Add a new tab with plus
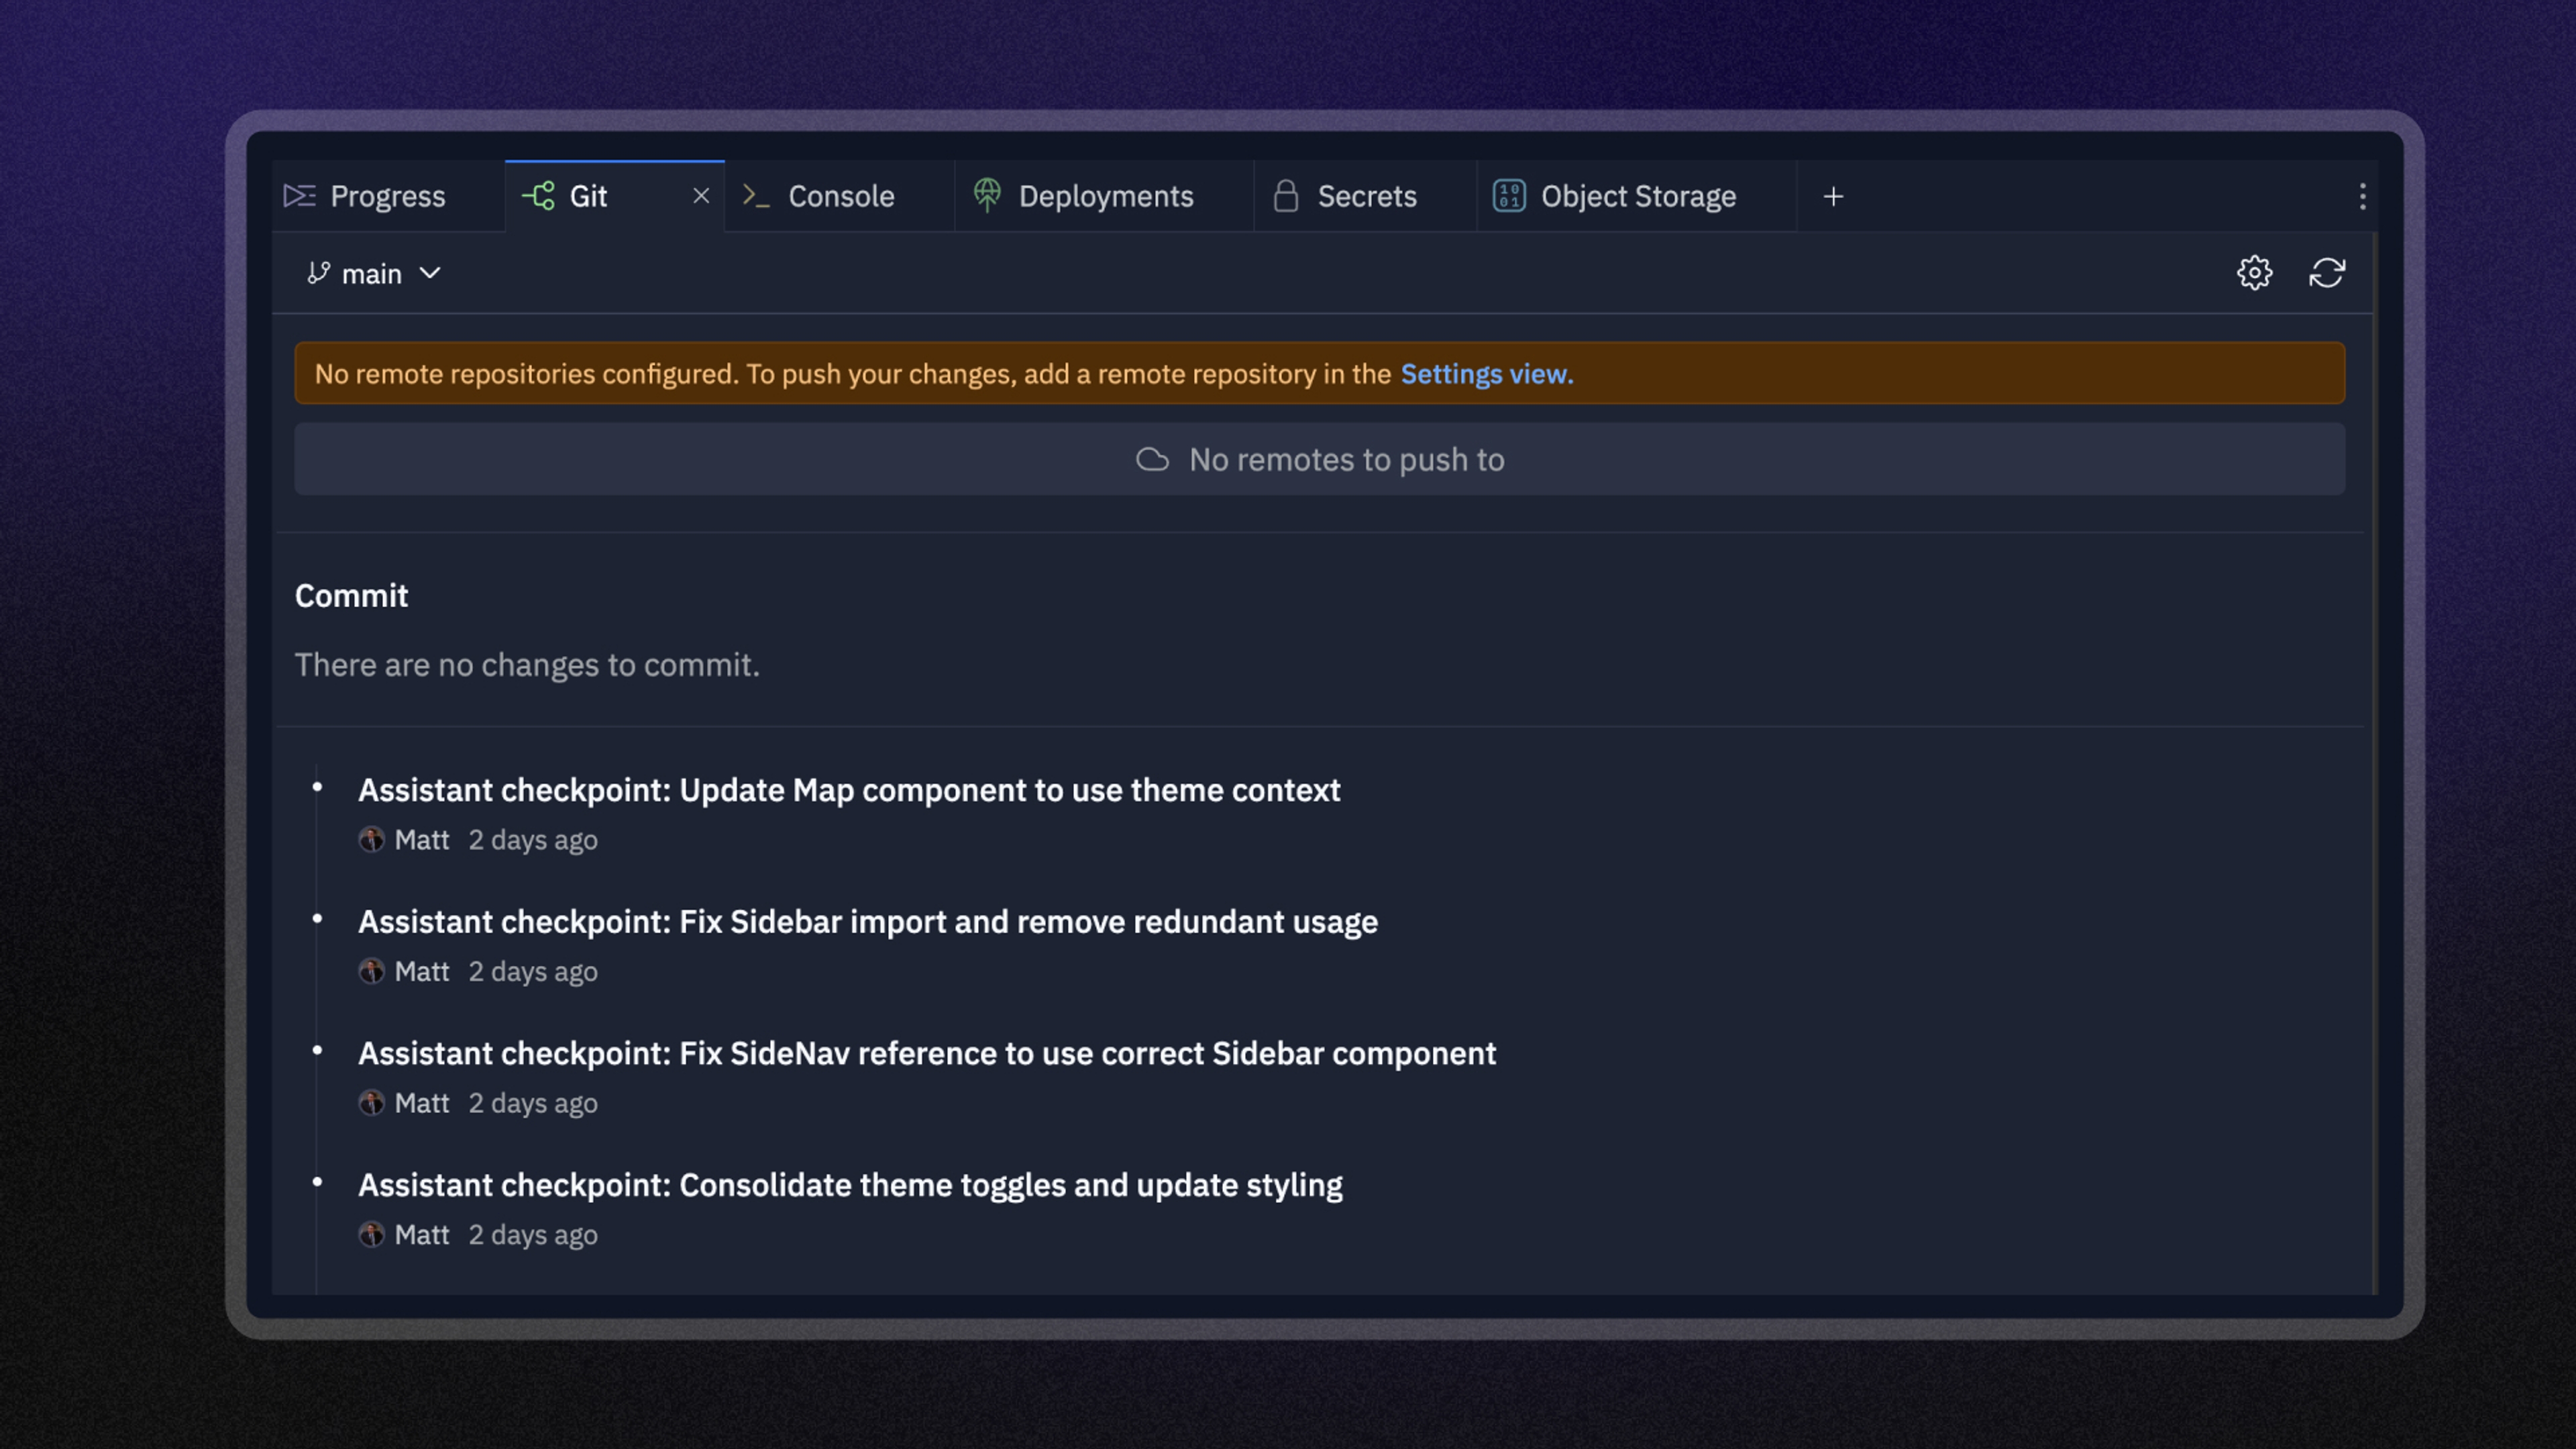 coord(1833,197)
